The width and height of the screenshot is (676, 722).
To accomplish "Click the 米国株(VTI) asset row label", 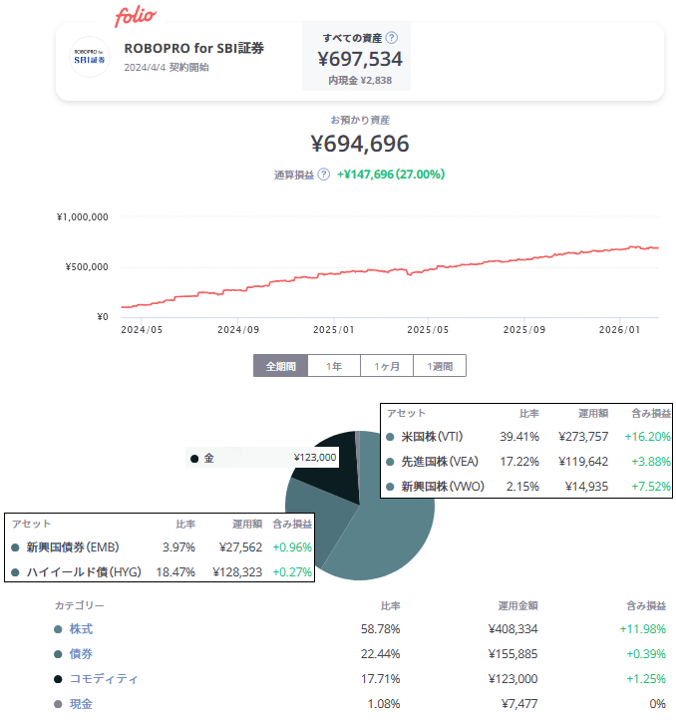I will [432, 437].
